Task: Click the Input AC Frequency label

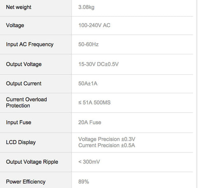Action: 30,44
